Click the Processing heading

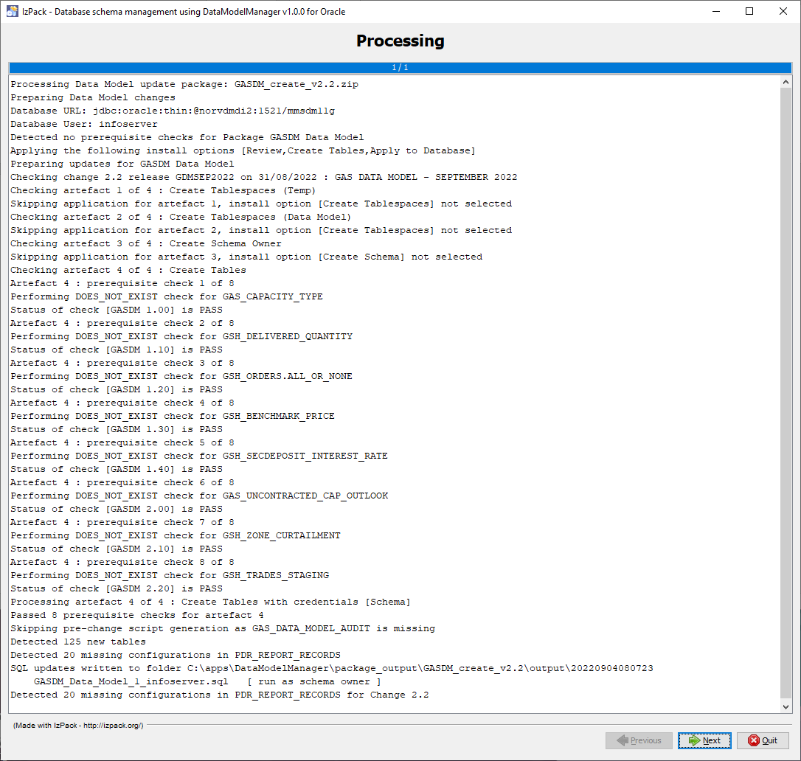(x=400, y=41)
